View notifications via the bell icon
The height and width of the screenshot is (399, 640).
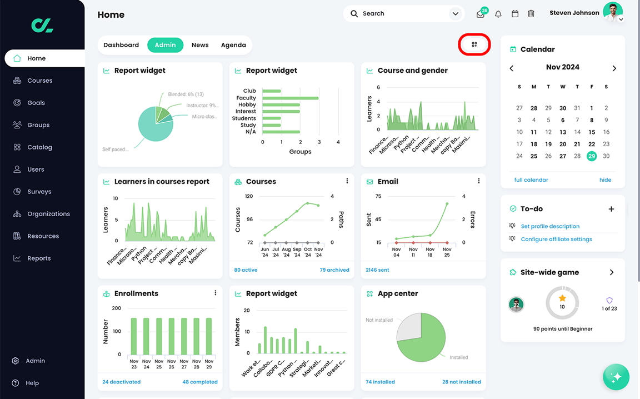tap(498, 13)
